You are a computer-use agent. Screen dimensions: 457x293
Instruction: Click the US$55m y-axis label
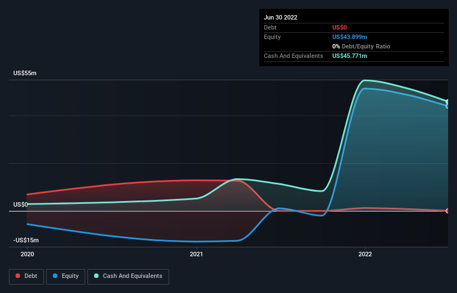point(25,73)
